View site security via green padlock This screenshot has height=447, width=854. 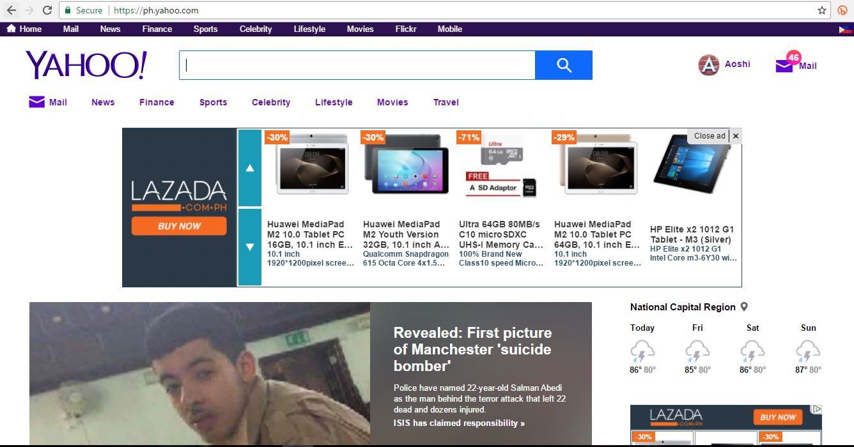pyautogui.click(x=68, y=10)
